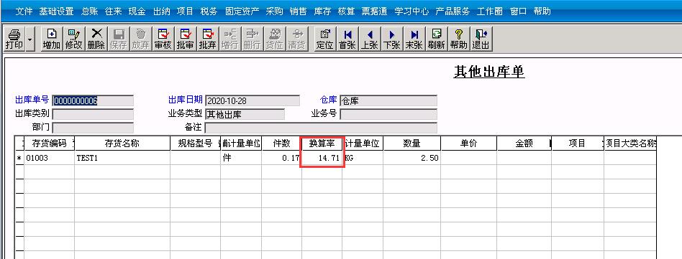This screenshot has width=682, height=259.
Task: Select the 换算率 cell showing 14.71
Action: tap(322, 158)
